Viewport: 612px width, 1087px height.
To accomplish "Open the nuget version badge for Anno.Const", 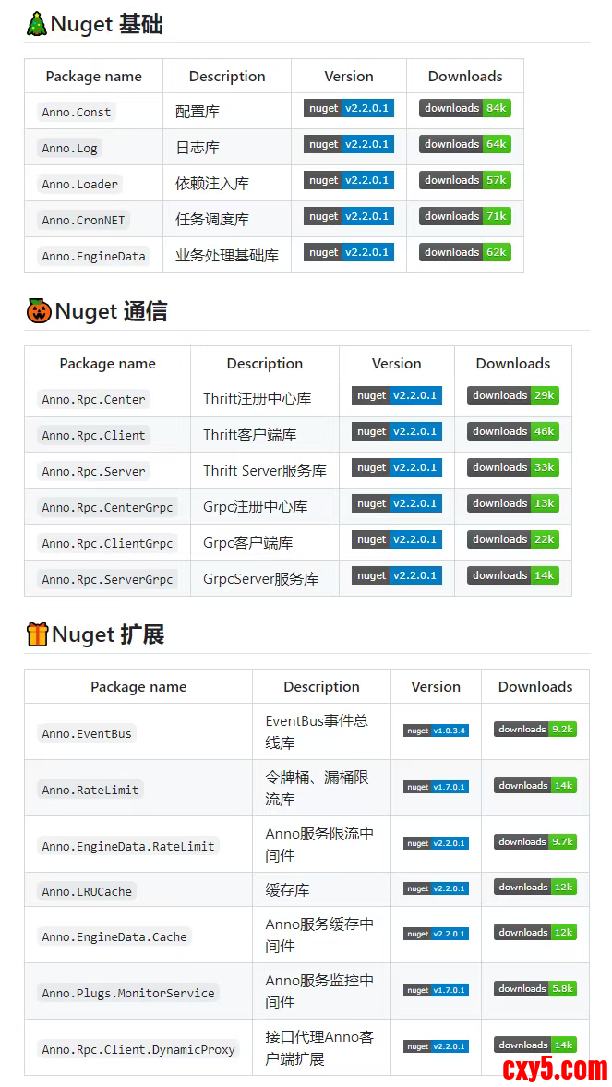I will [349, 109].
